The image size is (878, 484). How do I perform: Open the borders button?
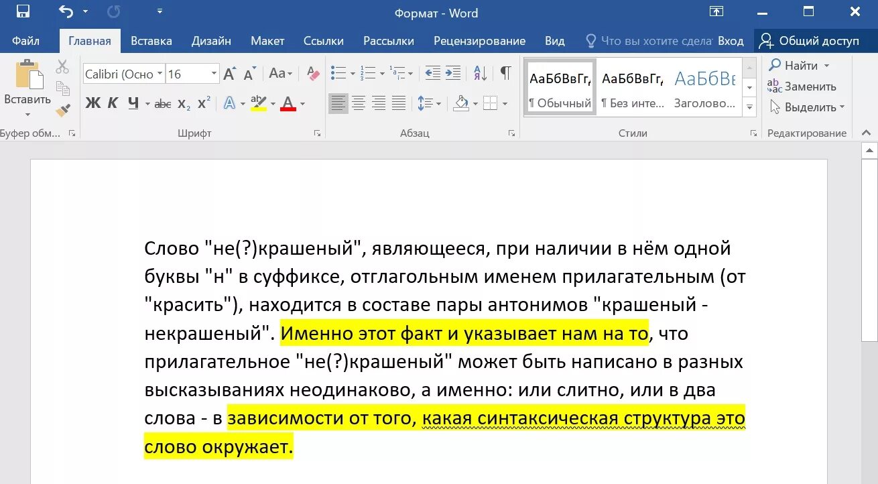[490, 103]
